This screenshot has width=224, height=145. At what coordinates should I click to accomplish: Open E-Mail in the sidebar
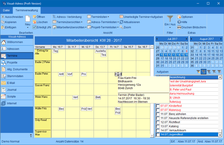(17, 83)
